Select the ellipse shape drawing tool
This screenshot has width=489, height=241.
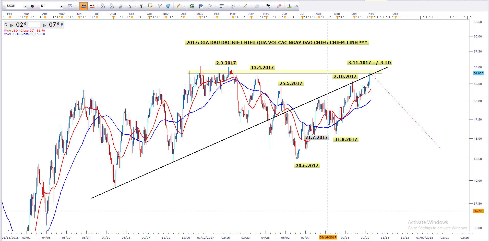pos(257,6)
